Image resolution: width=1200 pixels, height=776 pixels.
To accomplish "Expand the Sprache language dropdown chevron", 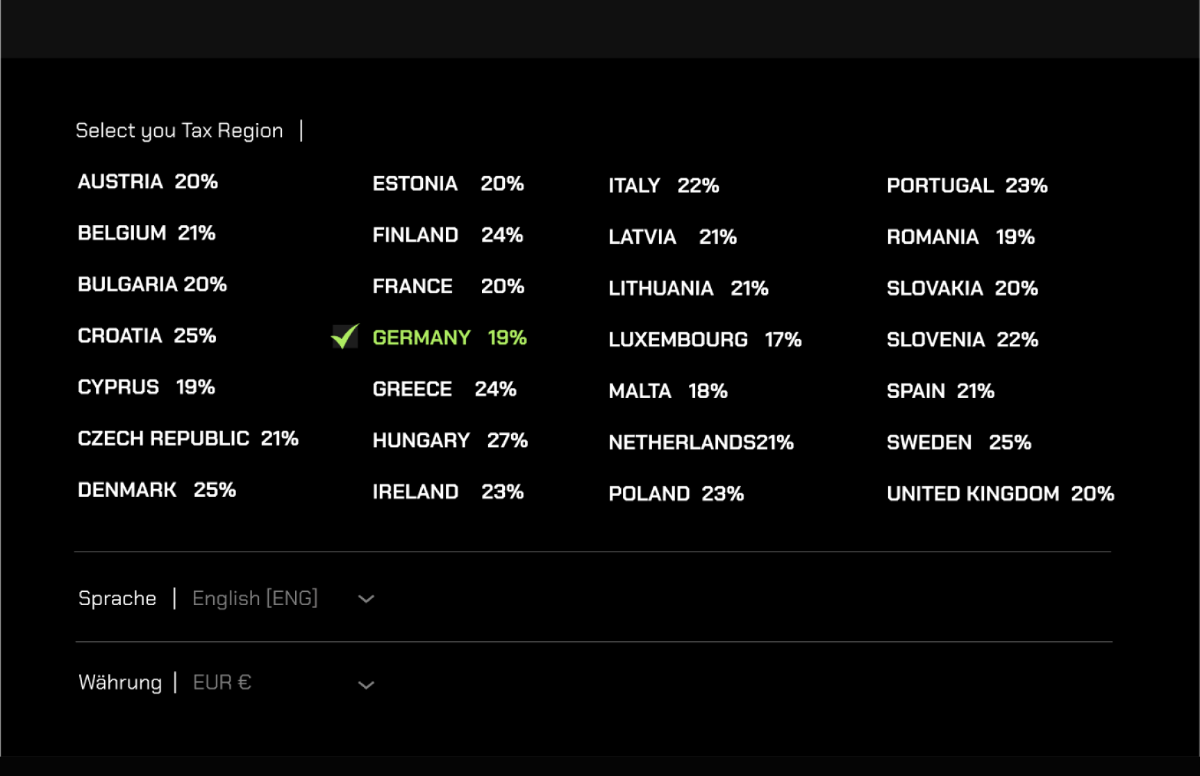I will pos(366,599).
